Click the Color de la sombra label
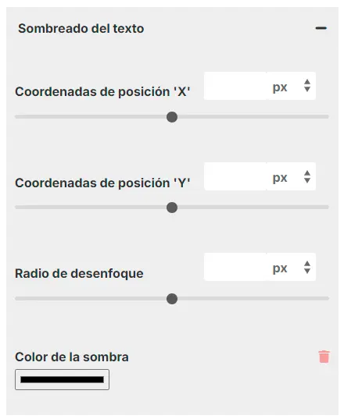 pyautogui.click(x=72, y=357)
